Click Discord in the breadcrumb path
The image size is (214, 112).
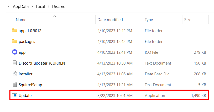pyautogui.click(x=59, y=7)
